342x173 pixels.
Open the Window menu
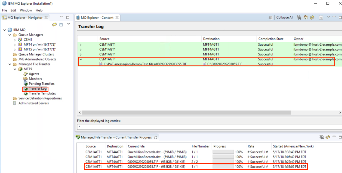[x=26, y=10]
